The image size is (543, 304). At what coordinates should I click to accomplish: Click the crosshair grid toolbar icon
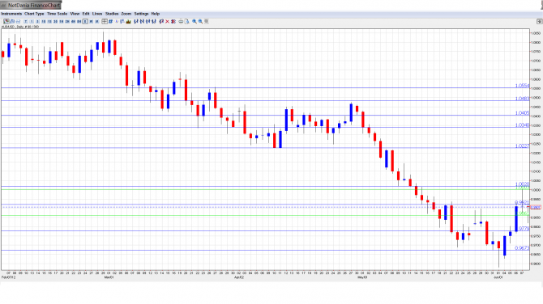pos(105,21)
